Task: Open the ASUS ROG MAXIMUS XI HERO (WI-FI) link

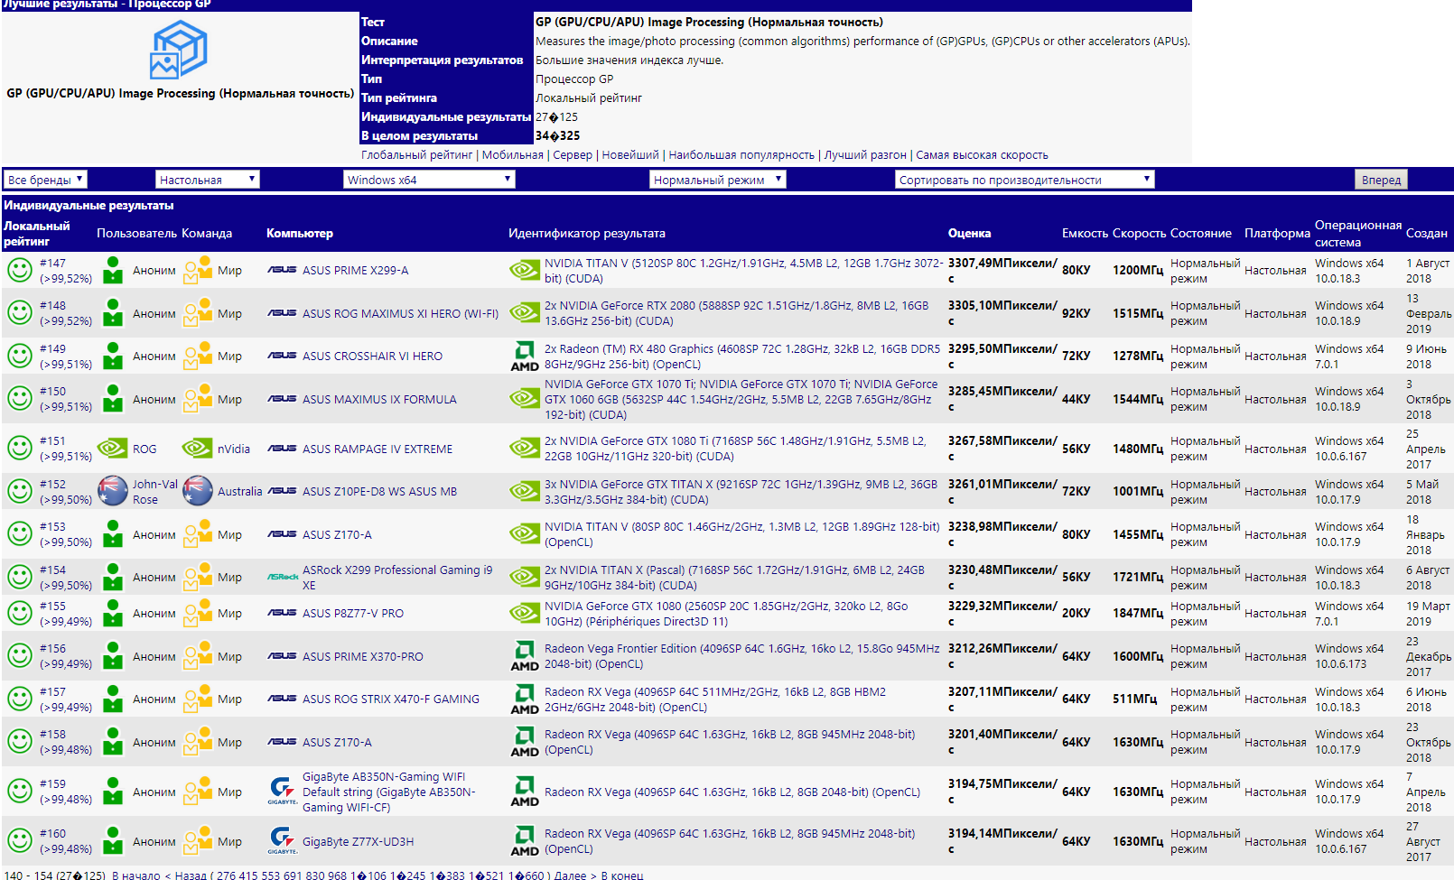Action: coord(400,313)
